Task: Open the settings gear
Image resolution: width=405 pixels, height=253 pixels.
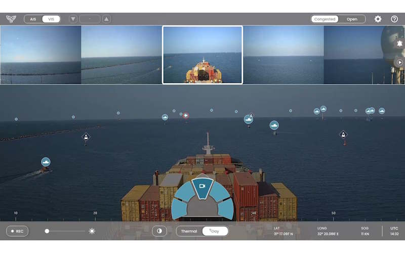Action: pos(378,19)
